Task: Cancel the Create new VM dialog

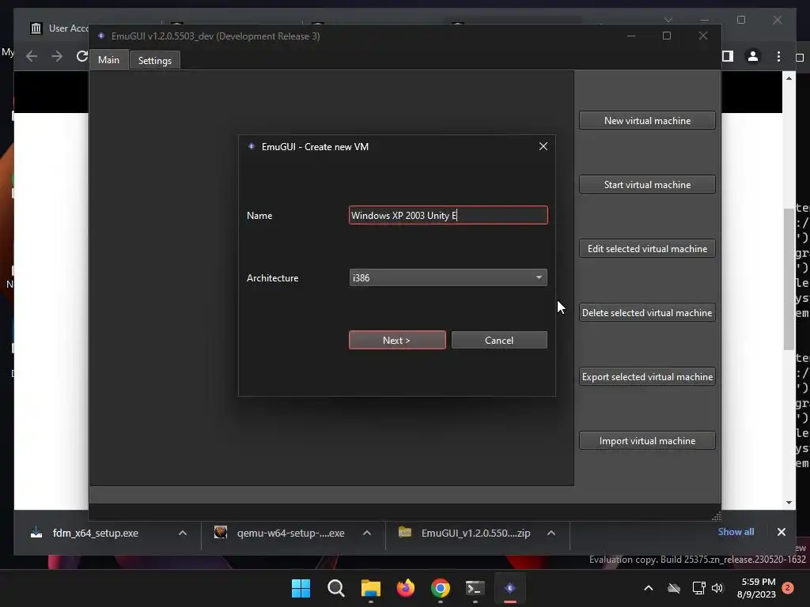Action: tap(499, 340)
